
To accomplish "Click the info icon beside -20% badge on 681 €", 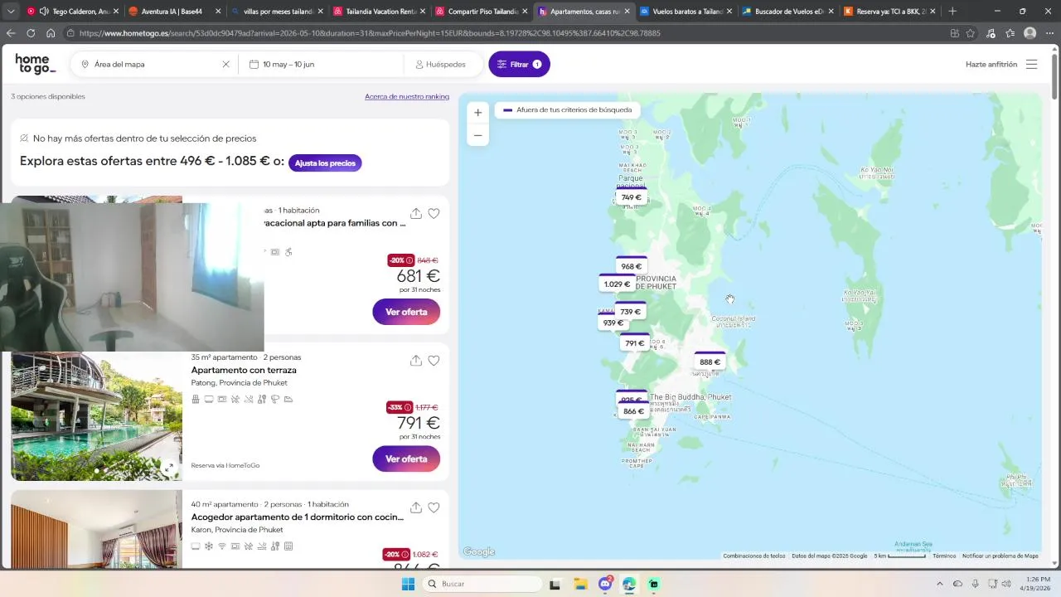I will [x=409, y=260].
